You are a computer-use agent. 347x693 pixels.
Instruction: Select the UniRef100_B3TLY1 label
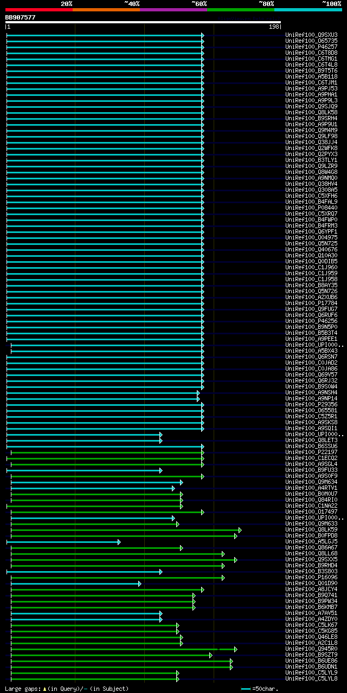(x=311, y=160)
